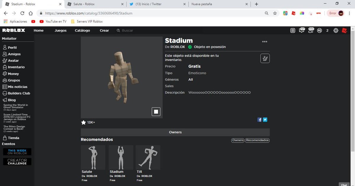
Task: Click the zoom magnifier icon in address bar
Action: point(267,13)
